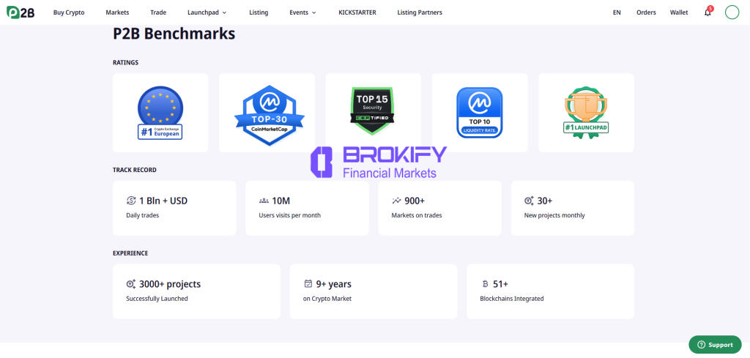Click the TOP 10 Liquidity Rate badge
Image resolution: width=750 pixels, height=358 pixels.
tap(479, 113)
